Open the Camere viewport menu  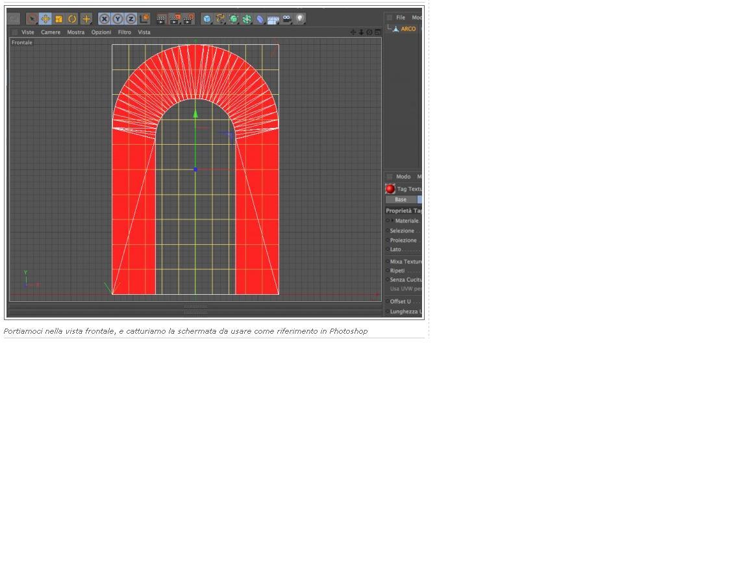coord(51,32)
